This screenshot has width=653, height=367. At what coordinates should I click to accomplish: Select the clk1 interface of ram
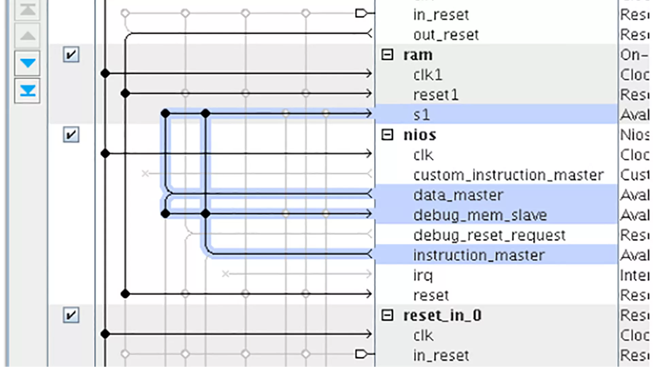(x=428, y=75)
